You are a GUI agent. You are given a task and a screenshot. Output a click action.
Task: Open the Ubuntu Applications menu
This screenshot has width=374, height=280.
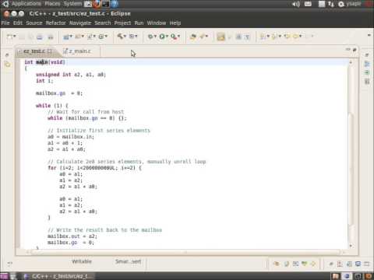(x=26, y=4)
